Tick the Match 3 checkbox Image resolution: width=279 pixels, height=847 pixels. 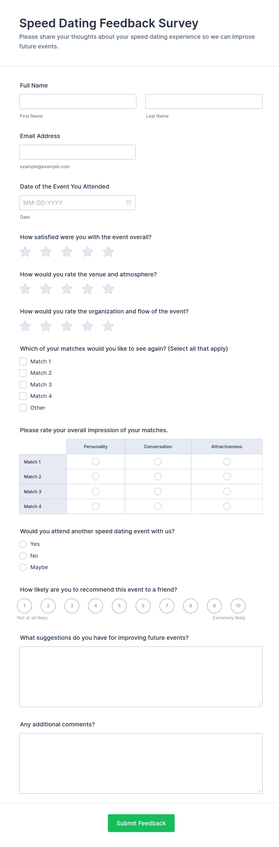pyautogui.click(x=23, y=384)
